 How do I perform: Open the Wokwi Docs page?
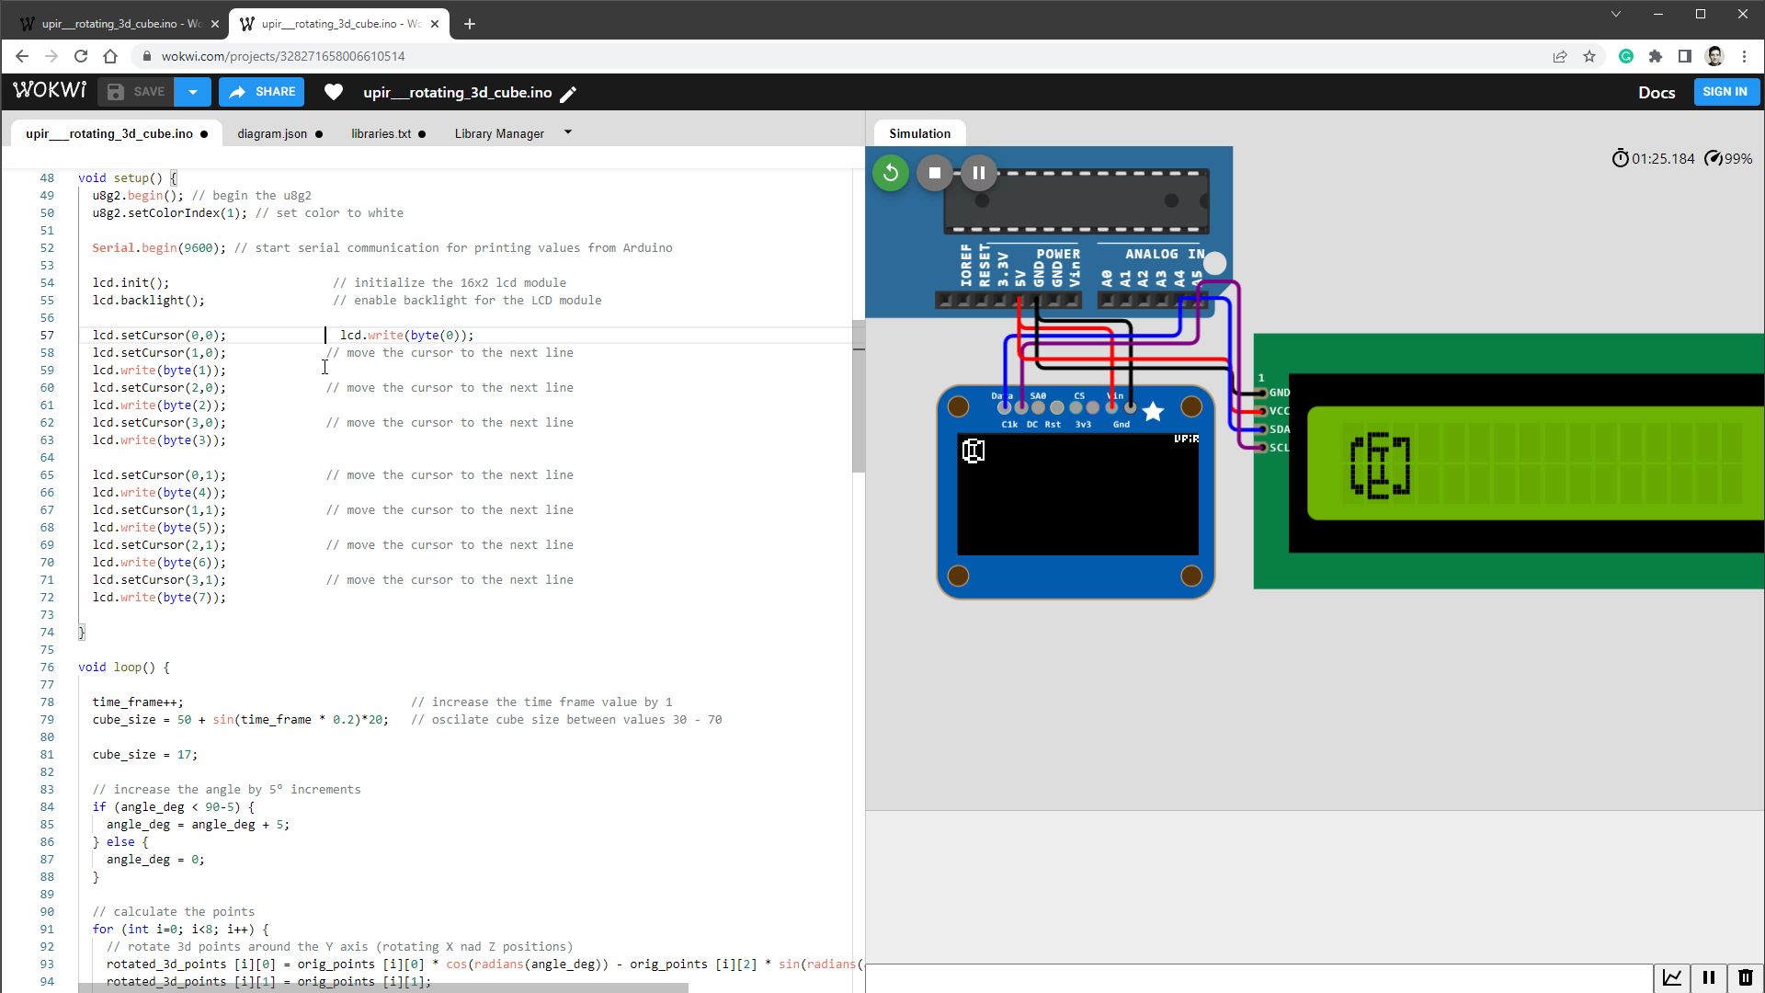click(x=1657, y=92)
